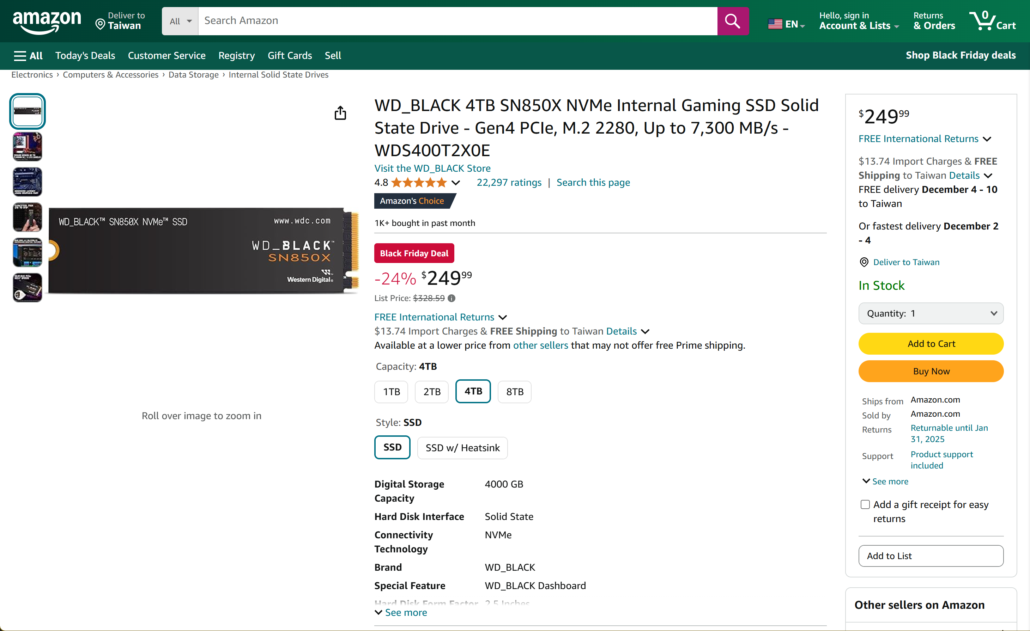Go to Internal Solid State Drives breadcrumb
Screen dimensions: 1030x631
(278, 75)
